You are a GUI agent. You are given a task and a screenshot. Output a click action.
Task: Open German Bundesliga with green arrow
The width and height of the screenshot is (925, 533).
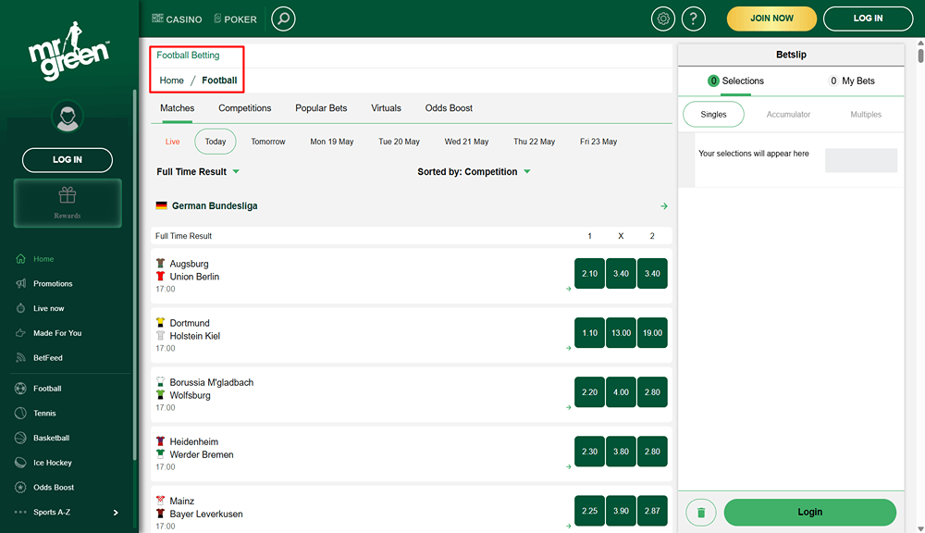(x=664, y=206)
